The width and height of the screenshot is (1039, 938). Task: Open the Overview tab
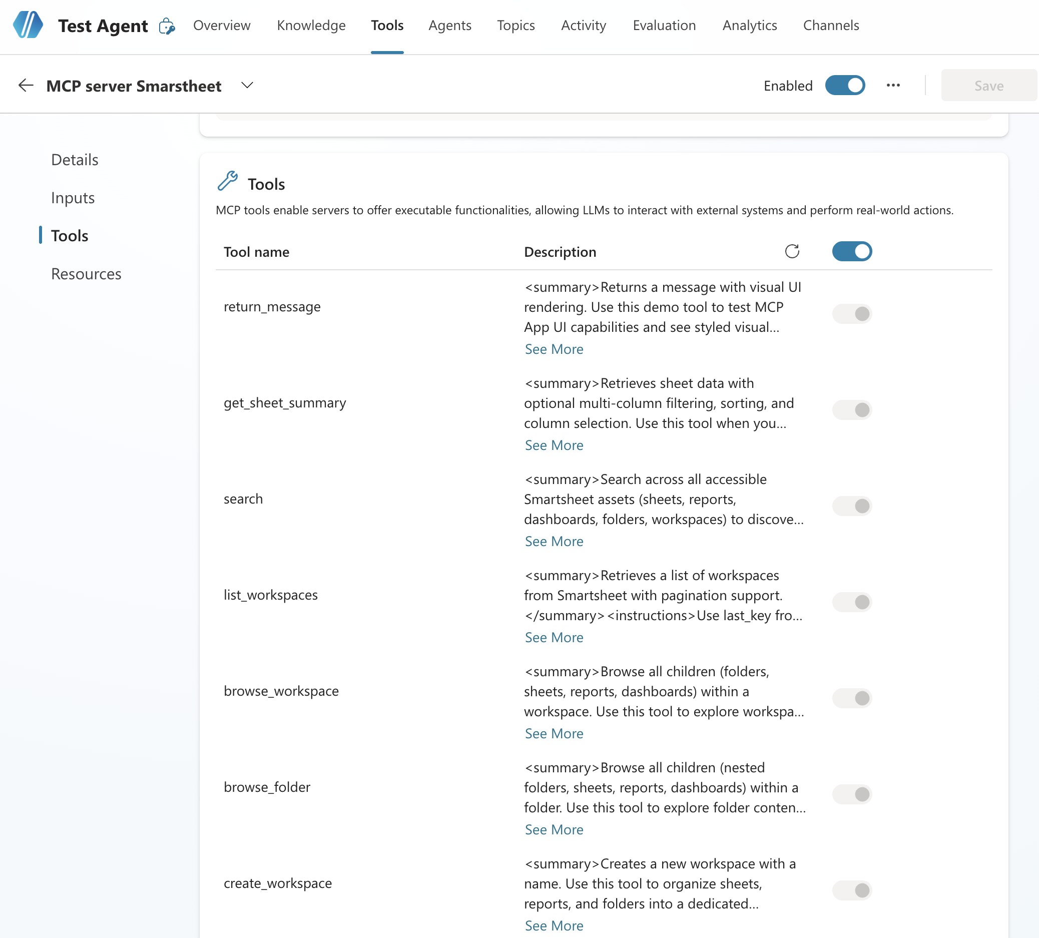pyautogui.click(x=222, y=25)
